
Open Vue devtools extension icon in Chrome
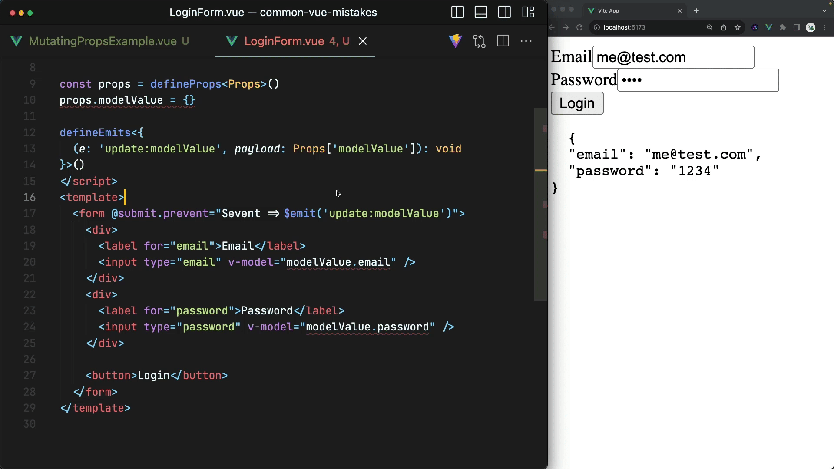pos(769,27)
